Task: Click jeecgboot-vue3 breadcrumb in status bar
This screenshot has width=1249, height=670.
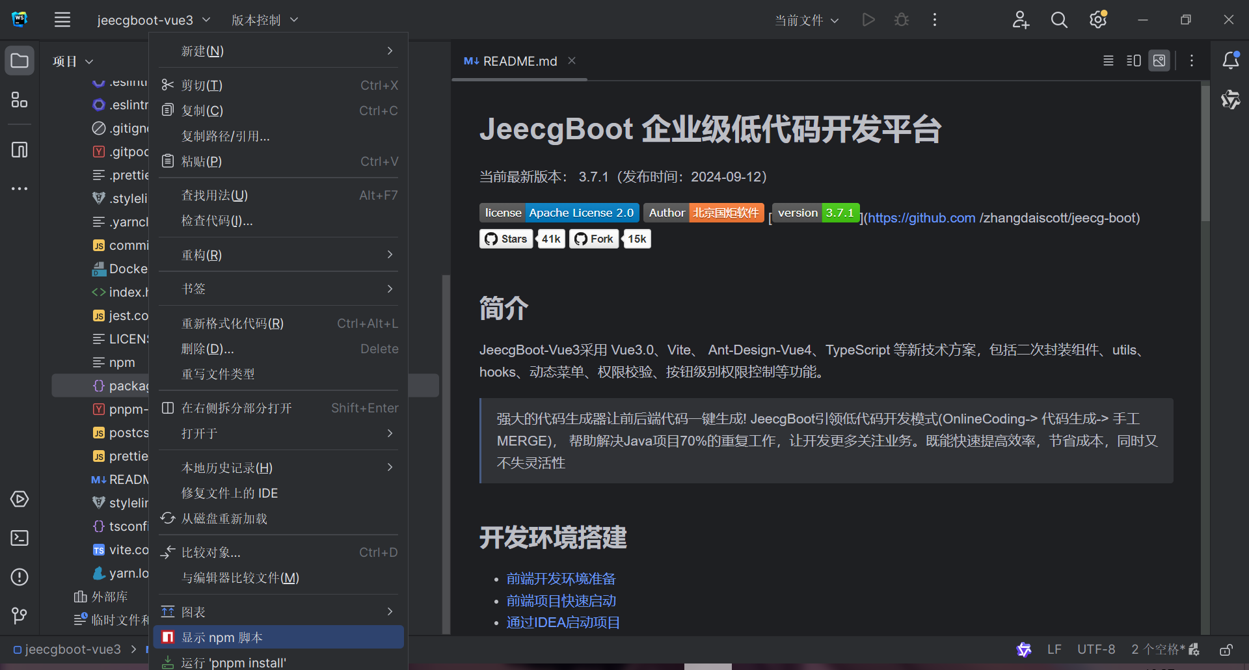Action: click(x=68, y=649)
